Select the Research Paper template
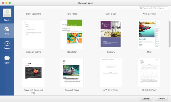Image resolution: width=171 pixels, height=102 pixels. pyautogui.click(x=72, y=72)
